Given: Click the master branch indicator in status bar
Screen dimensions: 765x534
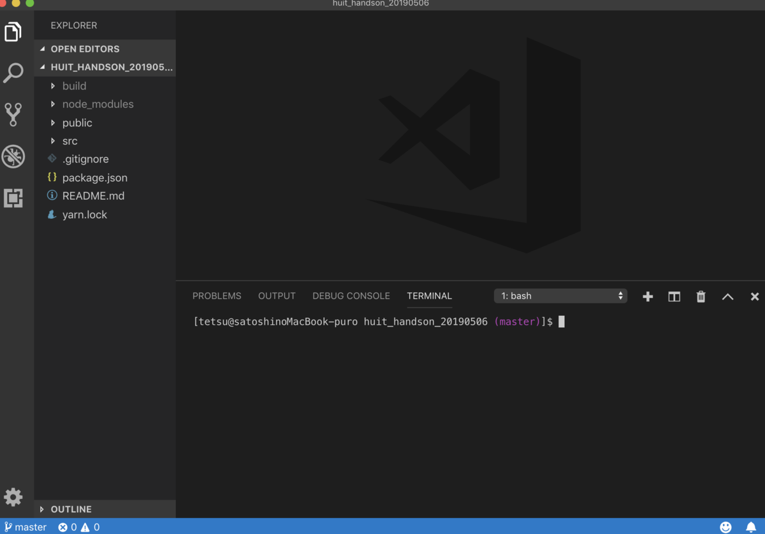Looking at the screenshot, I should point(25,527).
